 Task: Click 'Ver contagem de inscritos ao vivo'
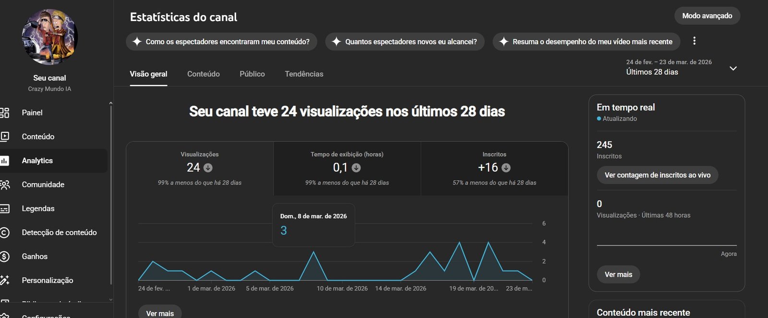click(658, 175)
